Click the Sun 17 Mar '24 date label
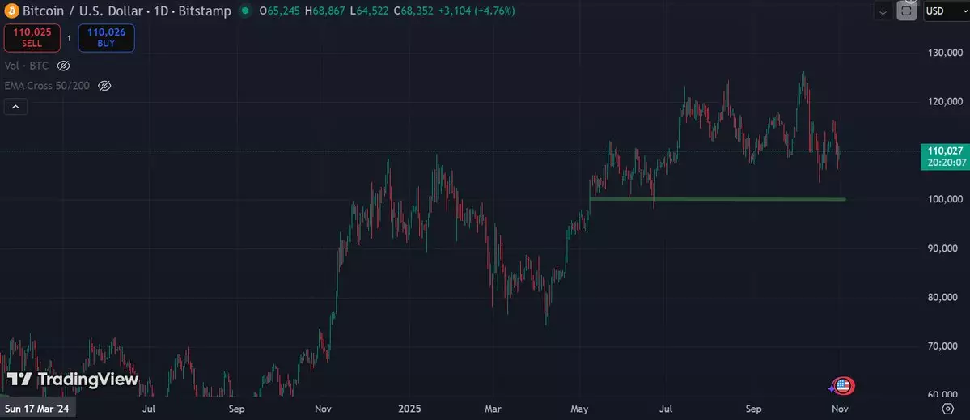Image resolution: width=970 pixels, height=420 pixels. [x=39, y=409]
